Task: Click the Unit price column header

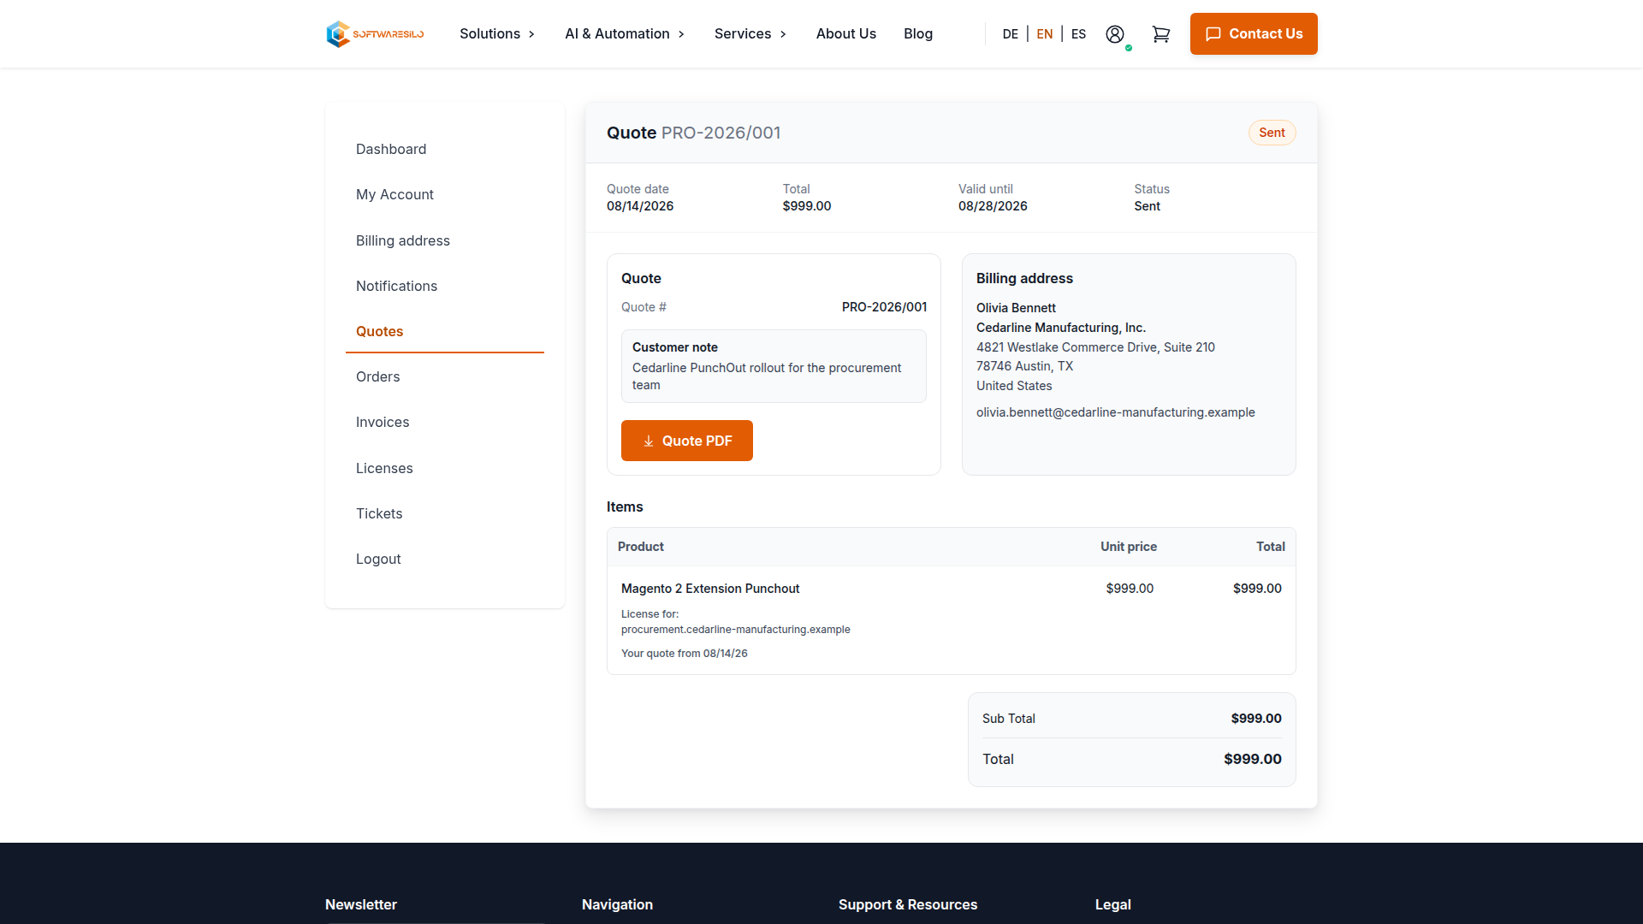Action: (x=1129, y=547)
